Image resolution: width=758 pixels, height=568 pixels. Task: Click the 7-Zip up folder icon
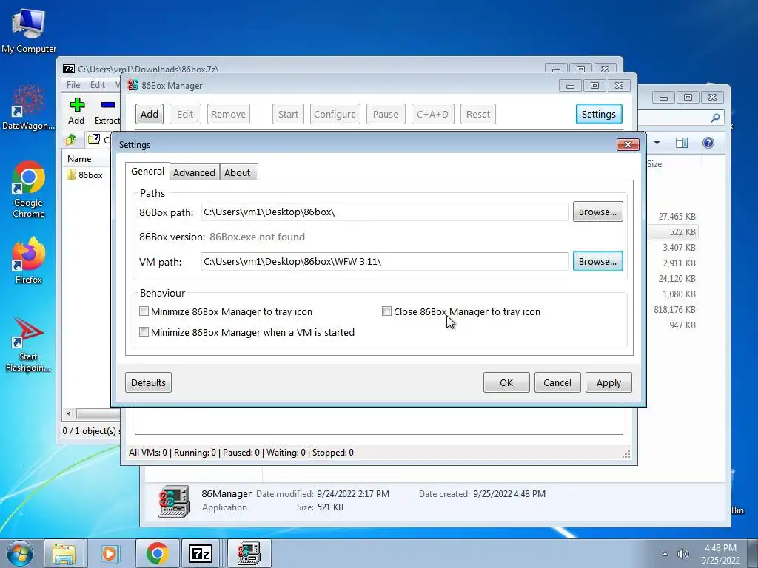pyautogui.click(x=71, y=140)
